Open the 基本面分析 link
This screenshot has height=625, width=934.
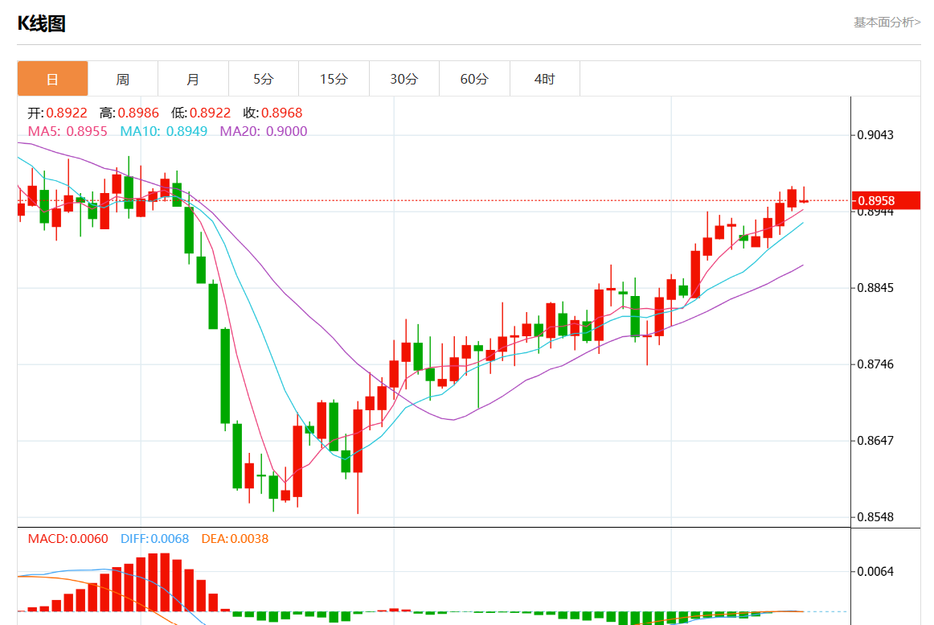click(887, 23)
